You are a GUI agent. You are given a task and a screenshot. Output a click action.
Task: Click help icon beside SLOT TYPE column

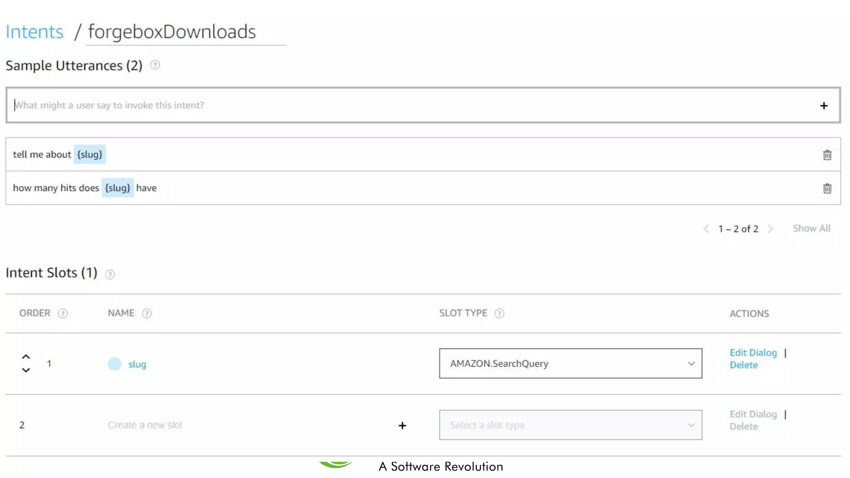(x=499, y=314)
